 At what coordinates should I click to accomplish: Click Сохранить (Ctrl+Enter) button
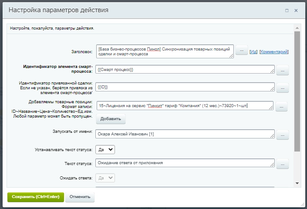click(36, 197)
